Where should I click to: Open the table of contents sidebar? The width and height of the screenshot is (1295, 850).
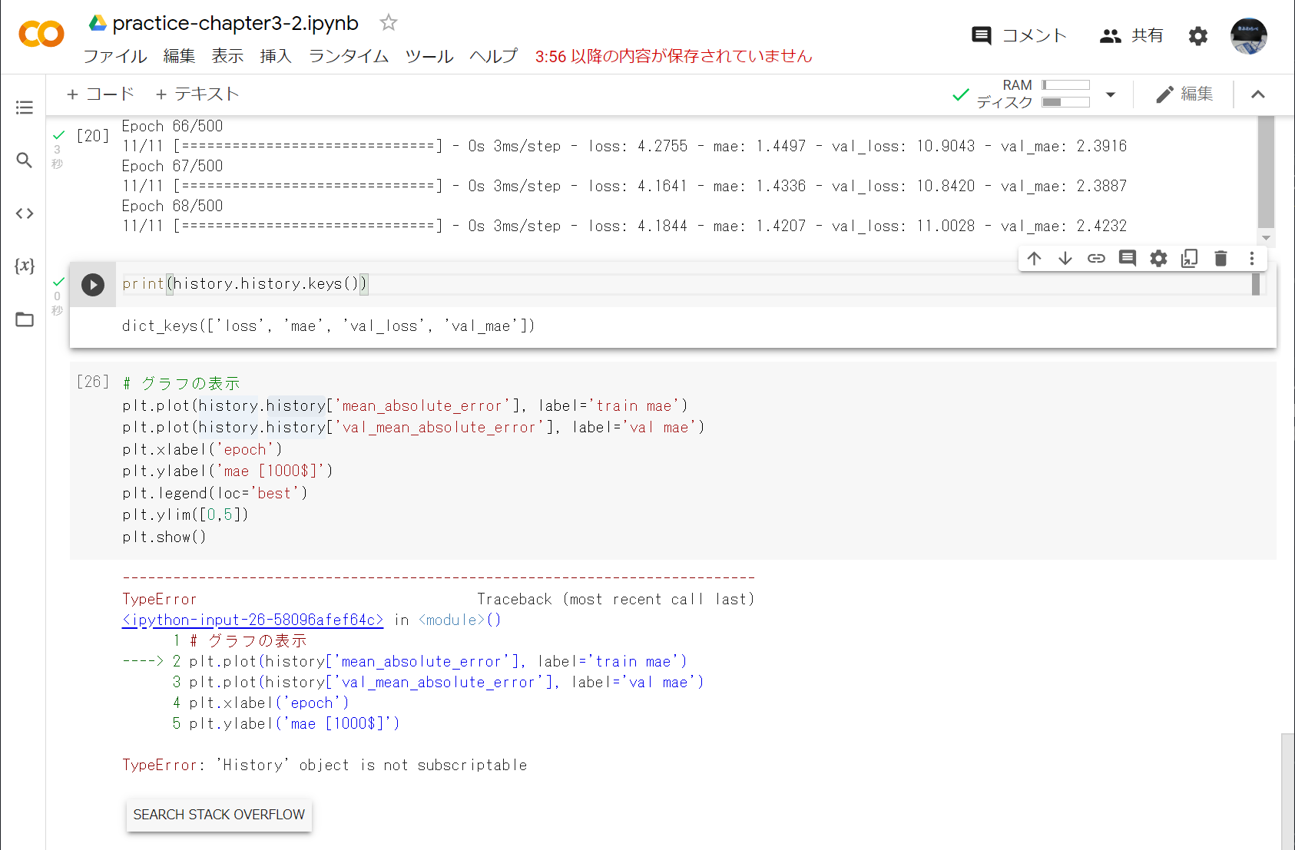[x=25, y=107]
